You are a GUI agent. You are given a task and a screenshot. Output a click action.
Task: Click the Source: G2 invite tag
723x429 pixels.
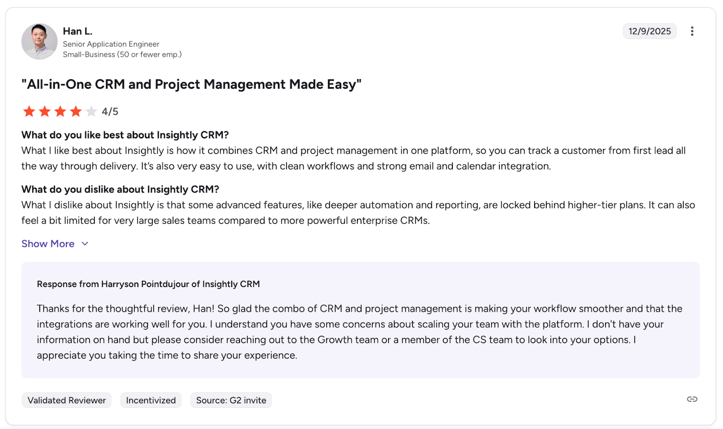click(231, 400)
